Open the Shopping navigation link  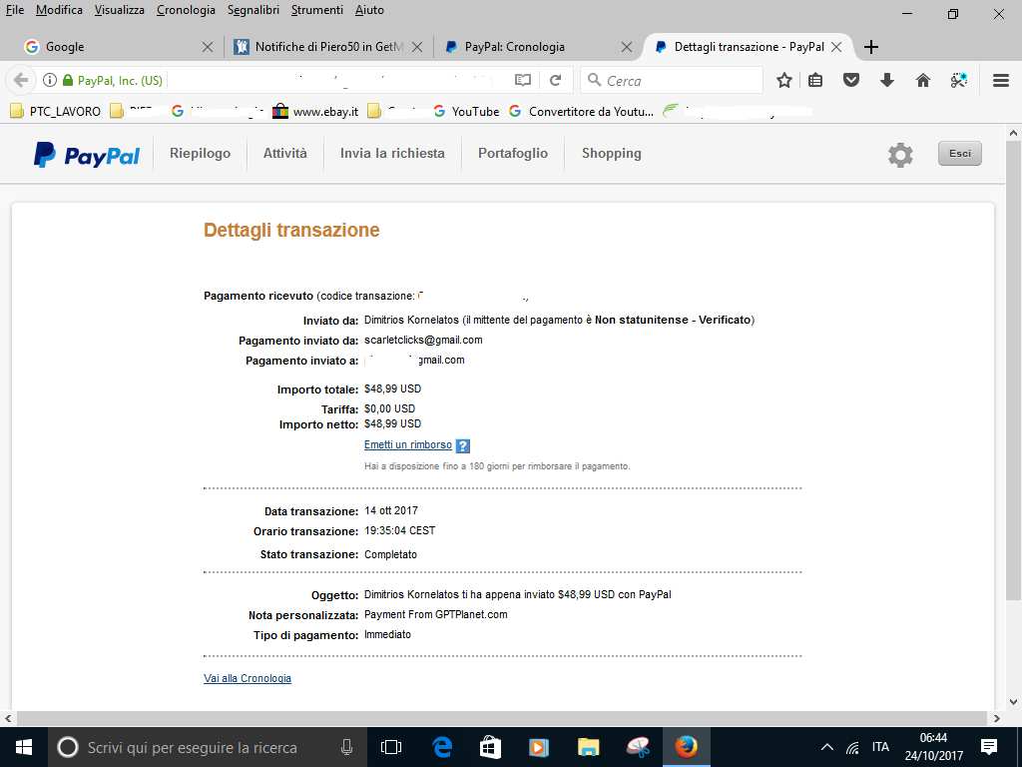point(612,153)
